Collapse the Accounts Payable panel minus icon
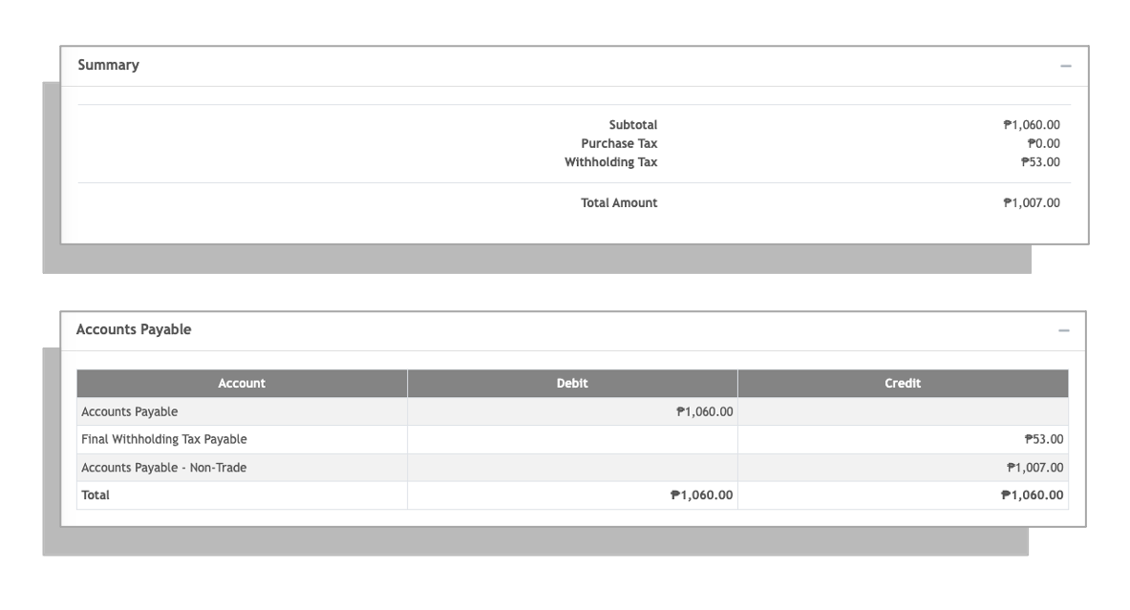 (x=1064, y=330)
